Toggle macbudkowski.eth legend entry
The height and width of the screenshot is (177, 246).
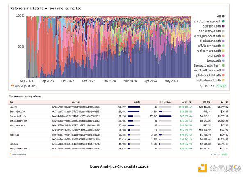coord(209,70)
